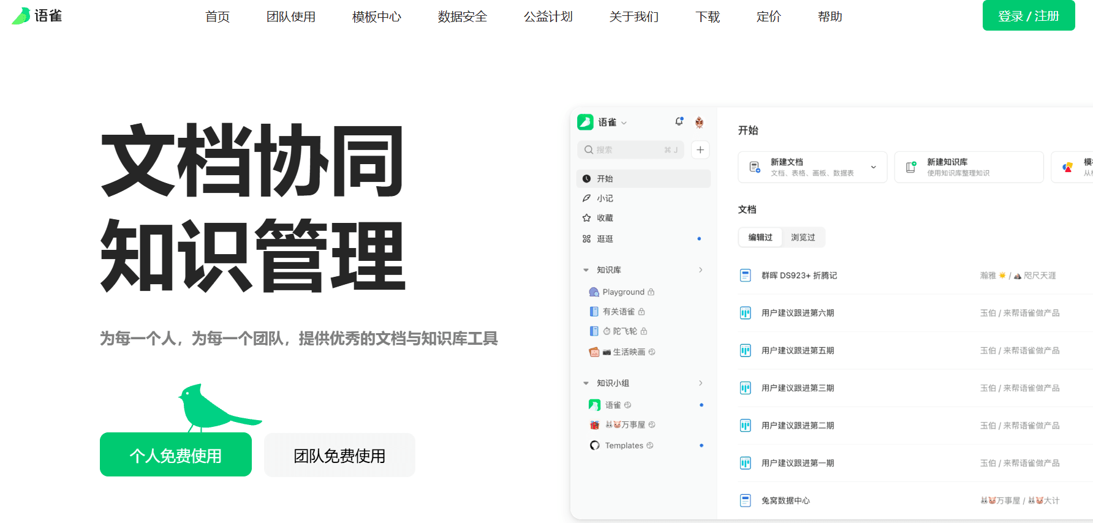Click the 用户建议跟进第六期 title
This screenshot has height=523, width=1093.
point(798,313)
